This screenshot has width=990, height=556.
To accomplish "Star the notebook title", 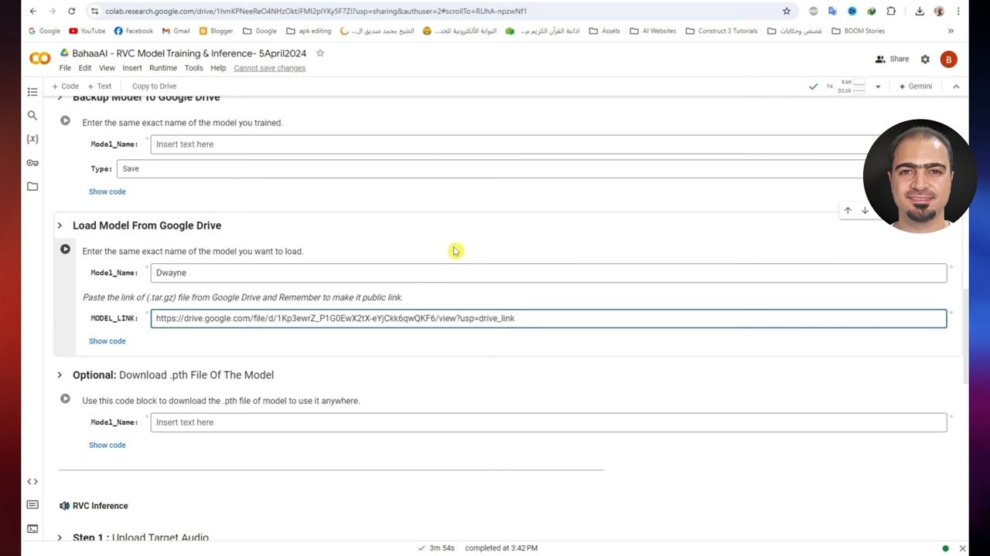I will [x=320, y=53].
